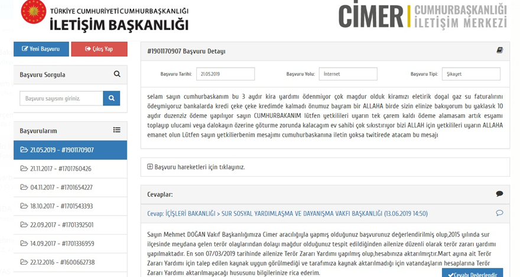Click the Başvuru Yolu label
Viewport: 520px width, 277px height.
click(x=300, y=74)
